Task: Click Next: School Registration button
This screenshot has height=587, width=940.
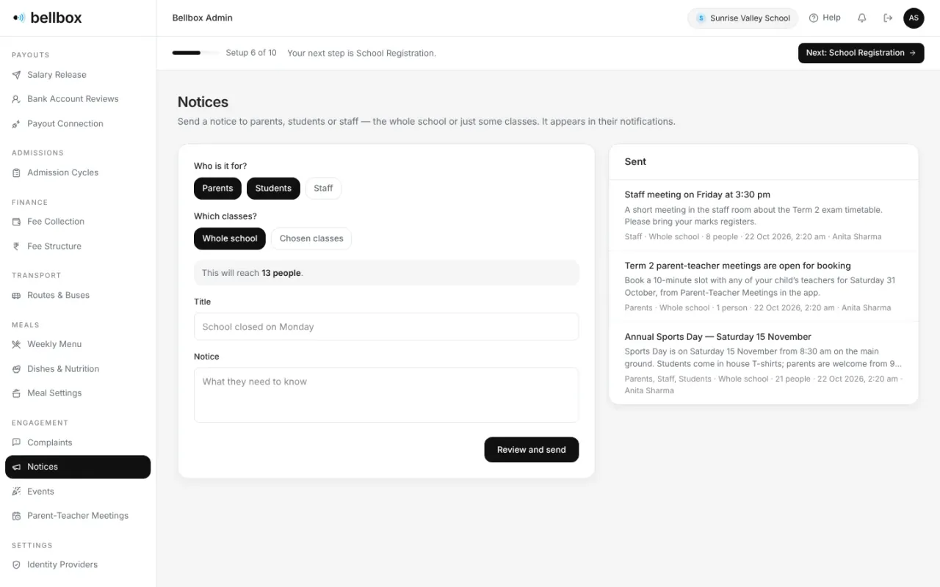Action: (x=861, y=53)
